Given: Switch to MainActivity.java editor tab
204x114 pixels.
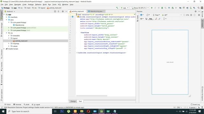Looking at the screenshot, I should [x=96, y=11].
